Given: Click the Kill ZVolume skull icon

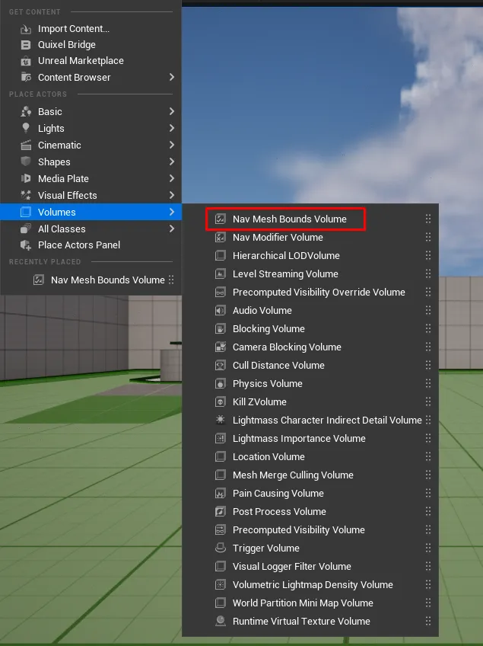Looking at the screenshot, I should pyautogui.click(x=221, y=402).
